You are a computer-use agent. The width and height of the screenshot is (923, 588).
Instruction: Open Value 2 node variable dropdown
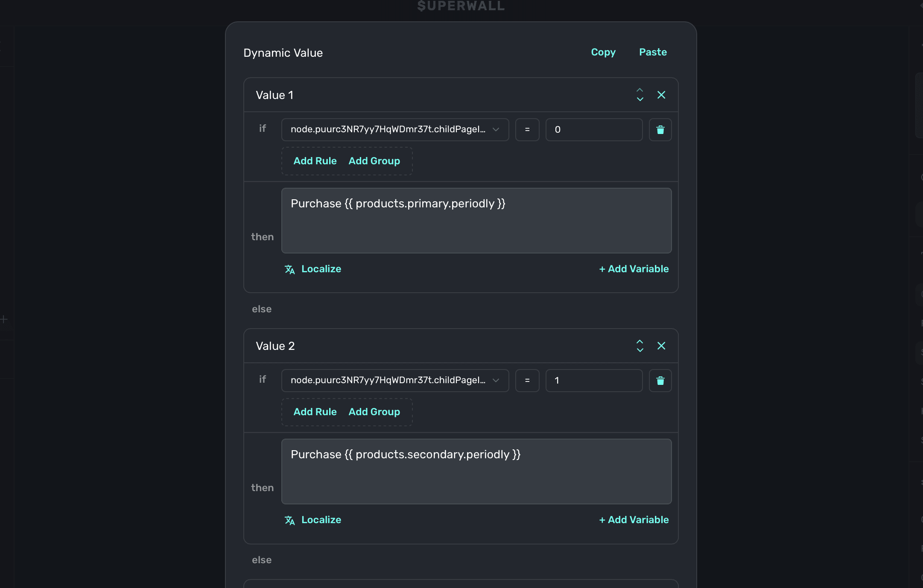[394, 381]
